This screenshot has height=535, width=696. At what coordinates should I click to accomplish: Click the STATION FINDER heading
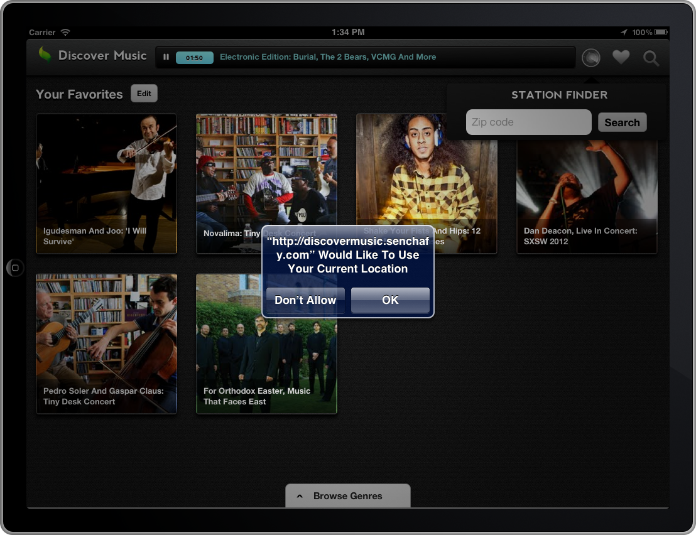tap(559, 95)
